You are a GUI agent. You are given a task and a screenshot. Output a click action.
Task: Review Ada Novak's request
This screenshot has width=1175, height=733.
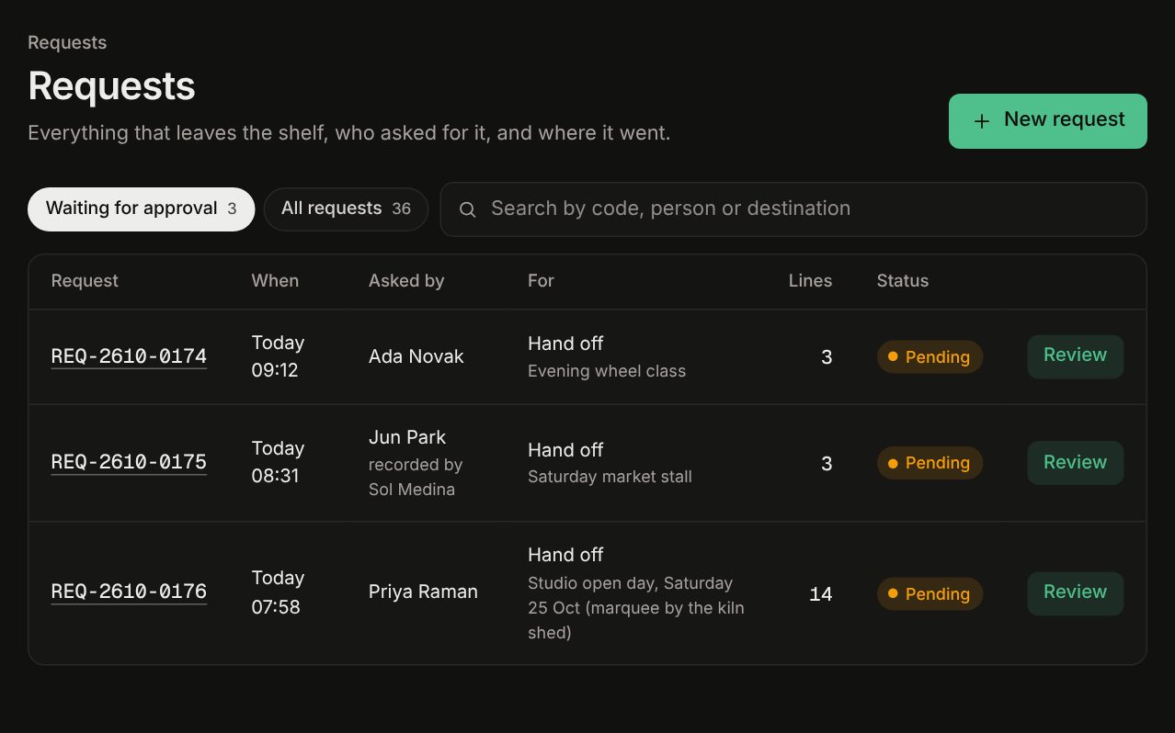1075,356
